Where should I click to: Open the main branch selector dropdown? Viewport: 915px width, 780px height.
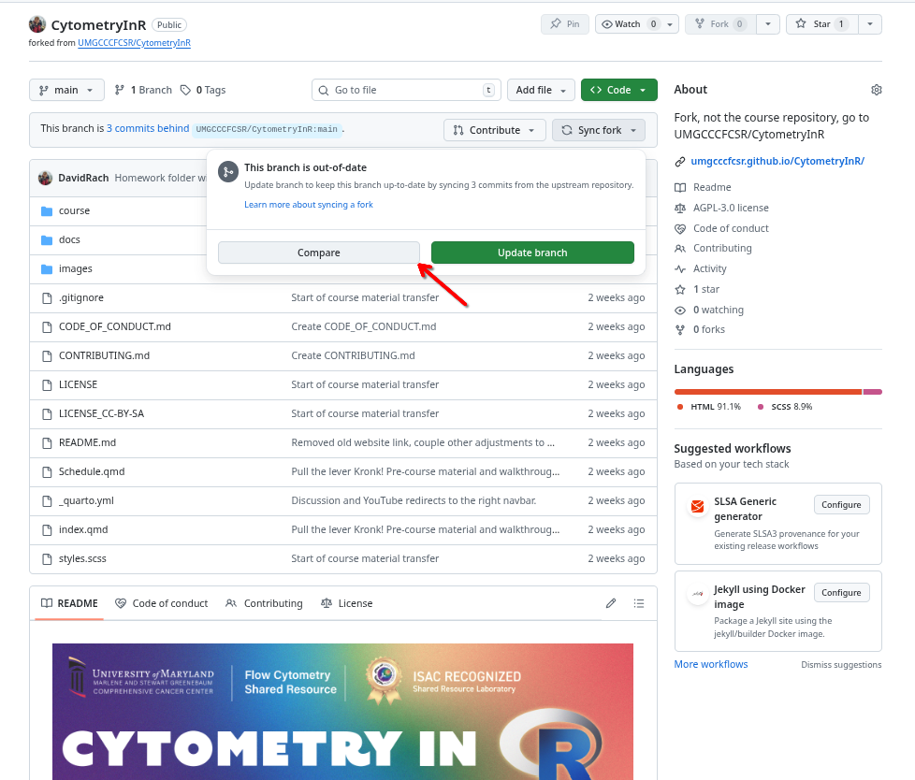tap(66, 90)
